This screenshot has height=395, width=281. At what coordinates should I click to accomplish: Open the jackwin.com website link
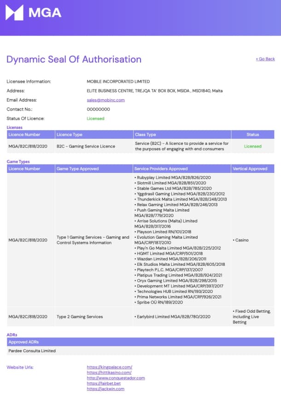105,389
